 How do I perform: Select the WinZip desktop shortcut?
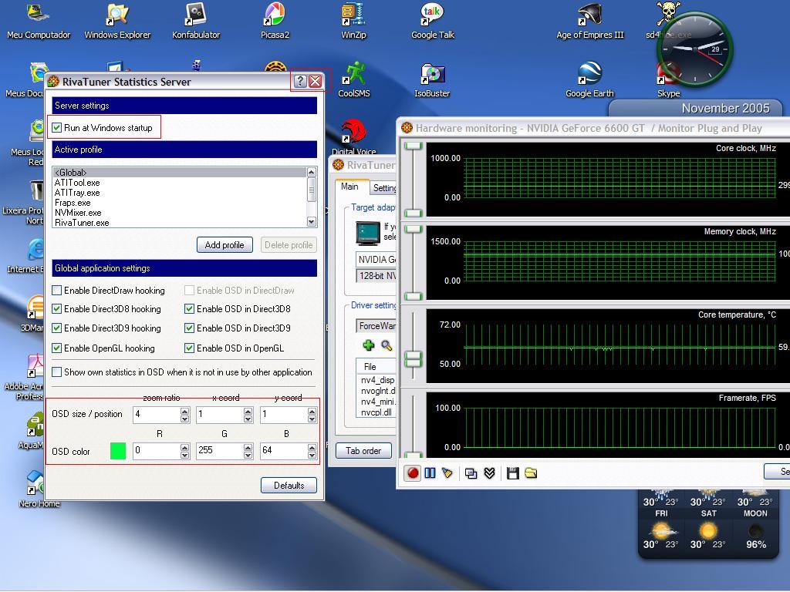coord(353,21)
